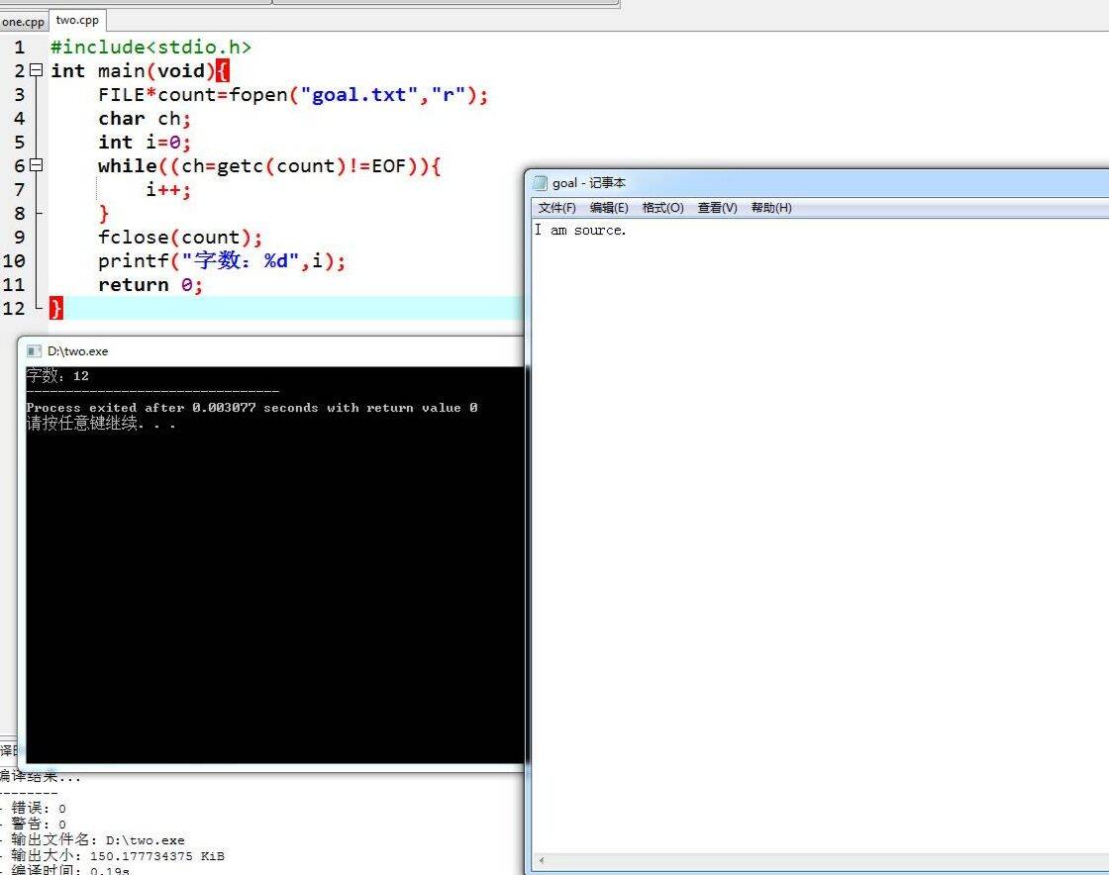Image resolution: width=1109 pixels, height=875 pixels.
Task: Select the two.cpp editor tab
Action: (x=77, y=21)
